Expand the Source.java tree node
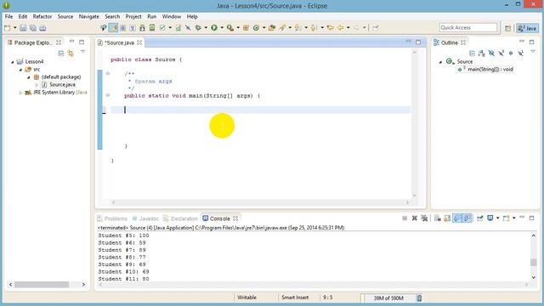This screenshot has height=306, width=544. coord(37,85)
